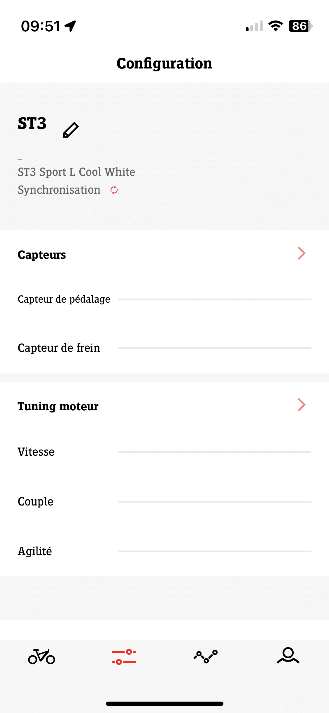The width and height of the screenshot is (329, 713).
Task: Adjust the Capteur de pédalage slider
Action: tap(215, 299)
